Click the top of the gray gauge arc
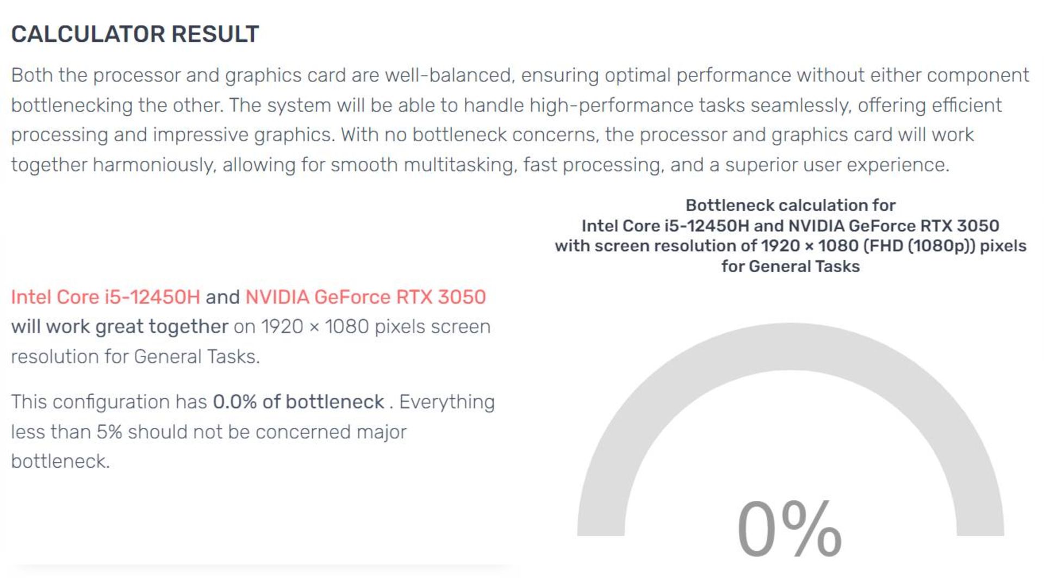The height and width of the screenshot is (578, 1044). pyautogui.click(x=790, y=347)
